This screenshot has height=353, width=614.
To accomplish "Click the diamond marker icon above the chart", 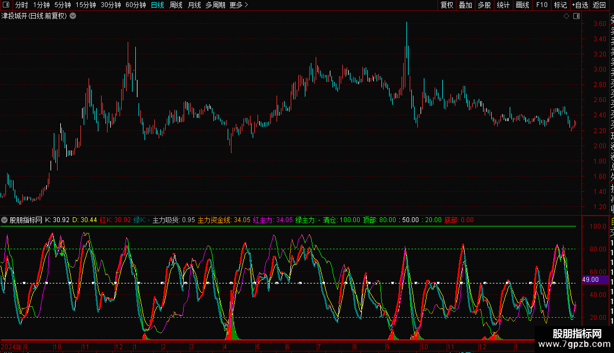I will (566, 16).
